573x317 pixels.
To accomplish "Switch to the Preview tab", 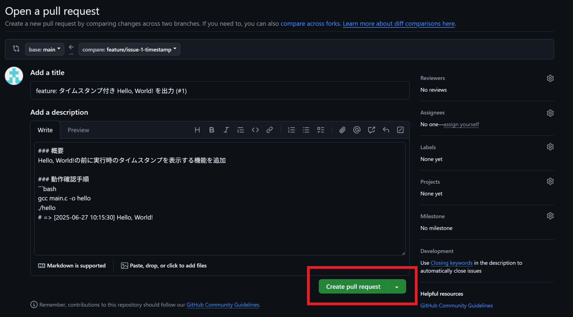I will click(78, 130).
